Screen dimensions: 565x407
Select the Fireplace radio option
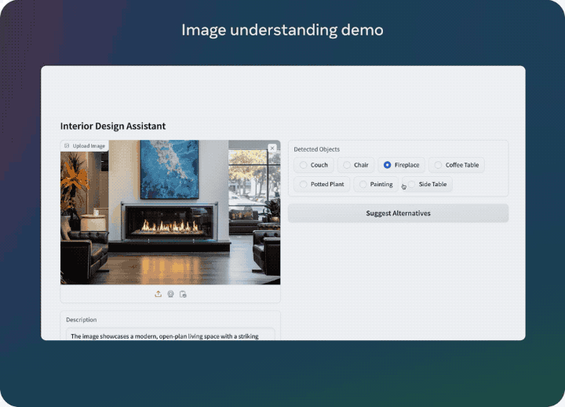coord(387,165)
